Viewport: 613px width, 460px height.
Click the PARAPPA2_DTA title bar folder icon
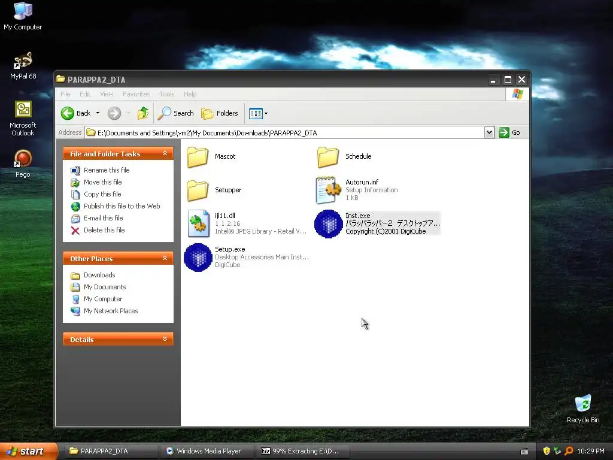[x=60, y=79]
